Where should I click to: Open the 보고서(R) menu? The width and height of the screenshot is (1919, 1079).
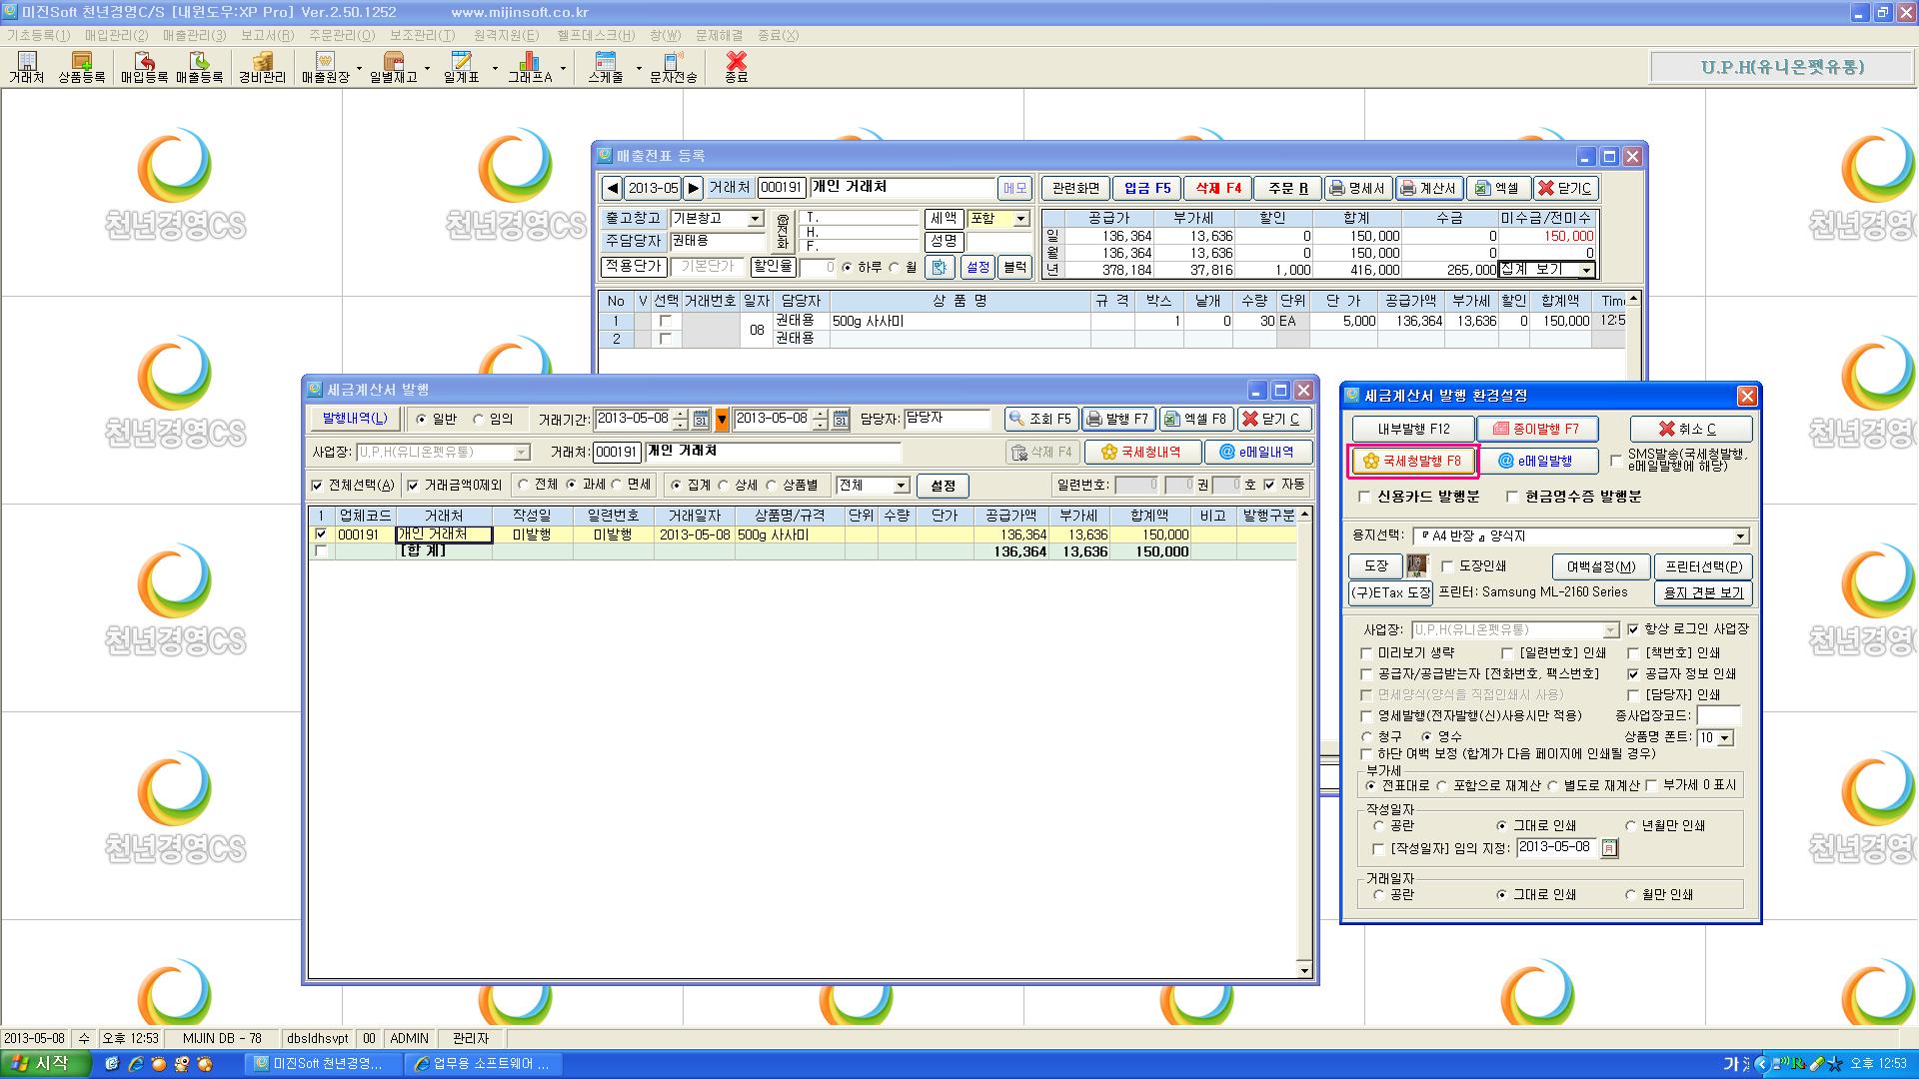pyautogui.click(x=267, y=35)
